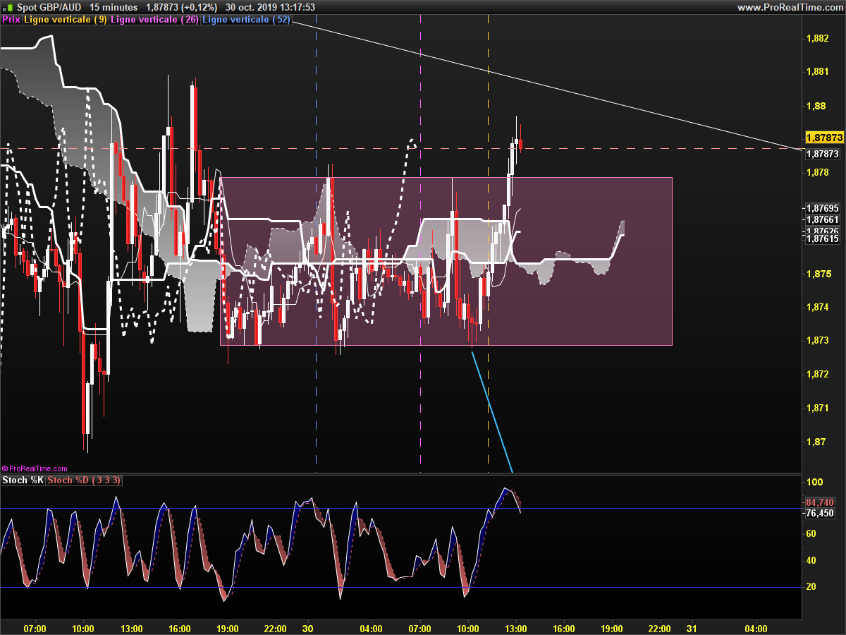Click the 1,874 price axis label

[x=818, y=307]
